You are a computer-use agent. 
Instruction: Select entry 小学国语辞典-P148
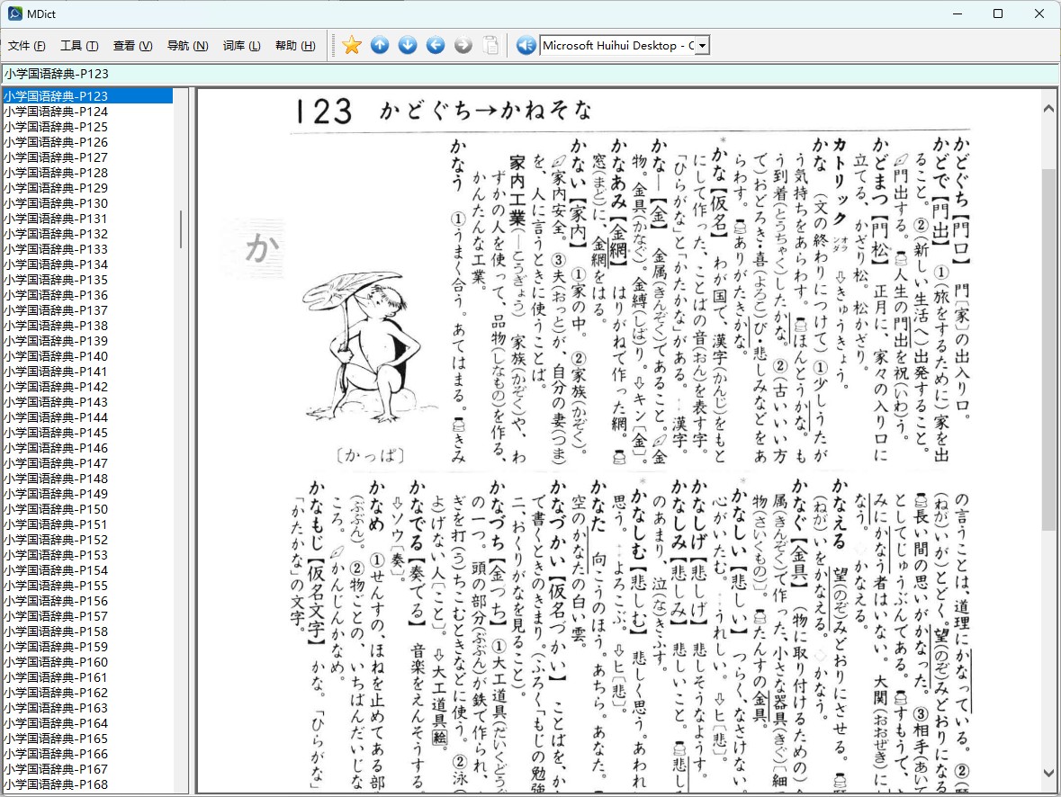pos(87,479)
